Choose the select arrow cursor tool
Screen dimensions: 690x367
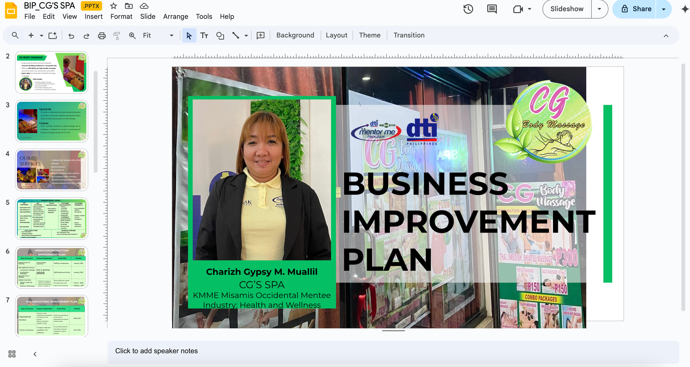(189, 35)
